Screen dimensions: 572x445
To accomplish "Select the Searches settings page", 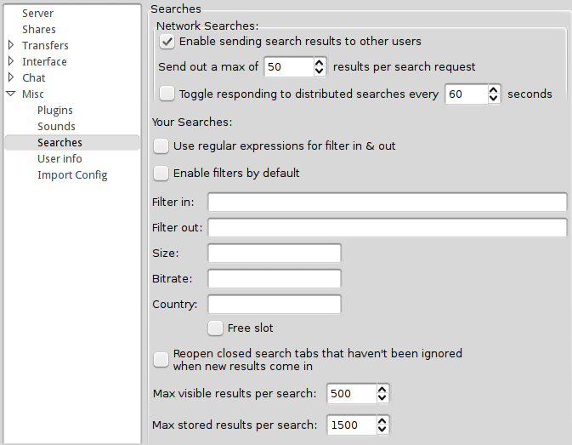I will (x=72, y=142).
